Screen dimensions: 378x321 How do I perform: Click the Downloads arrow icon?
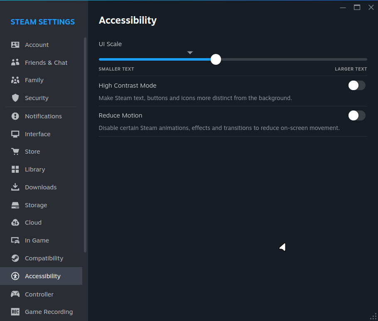pos(15,187)
